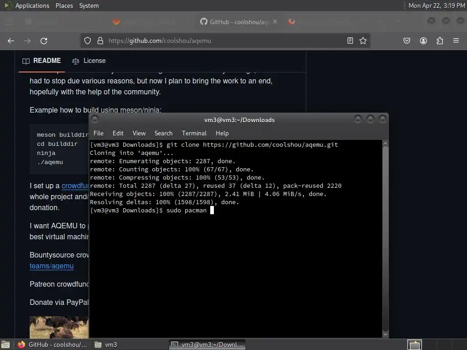The width and height of the screenshot is (467, 350).
Task: Open the Save to Pocket button
Action: [x=406, y=41]
